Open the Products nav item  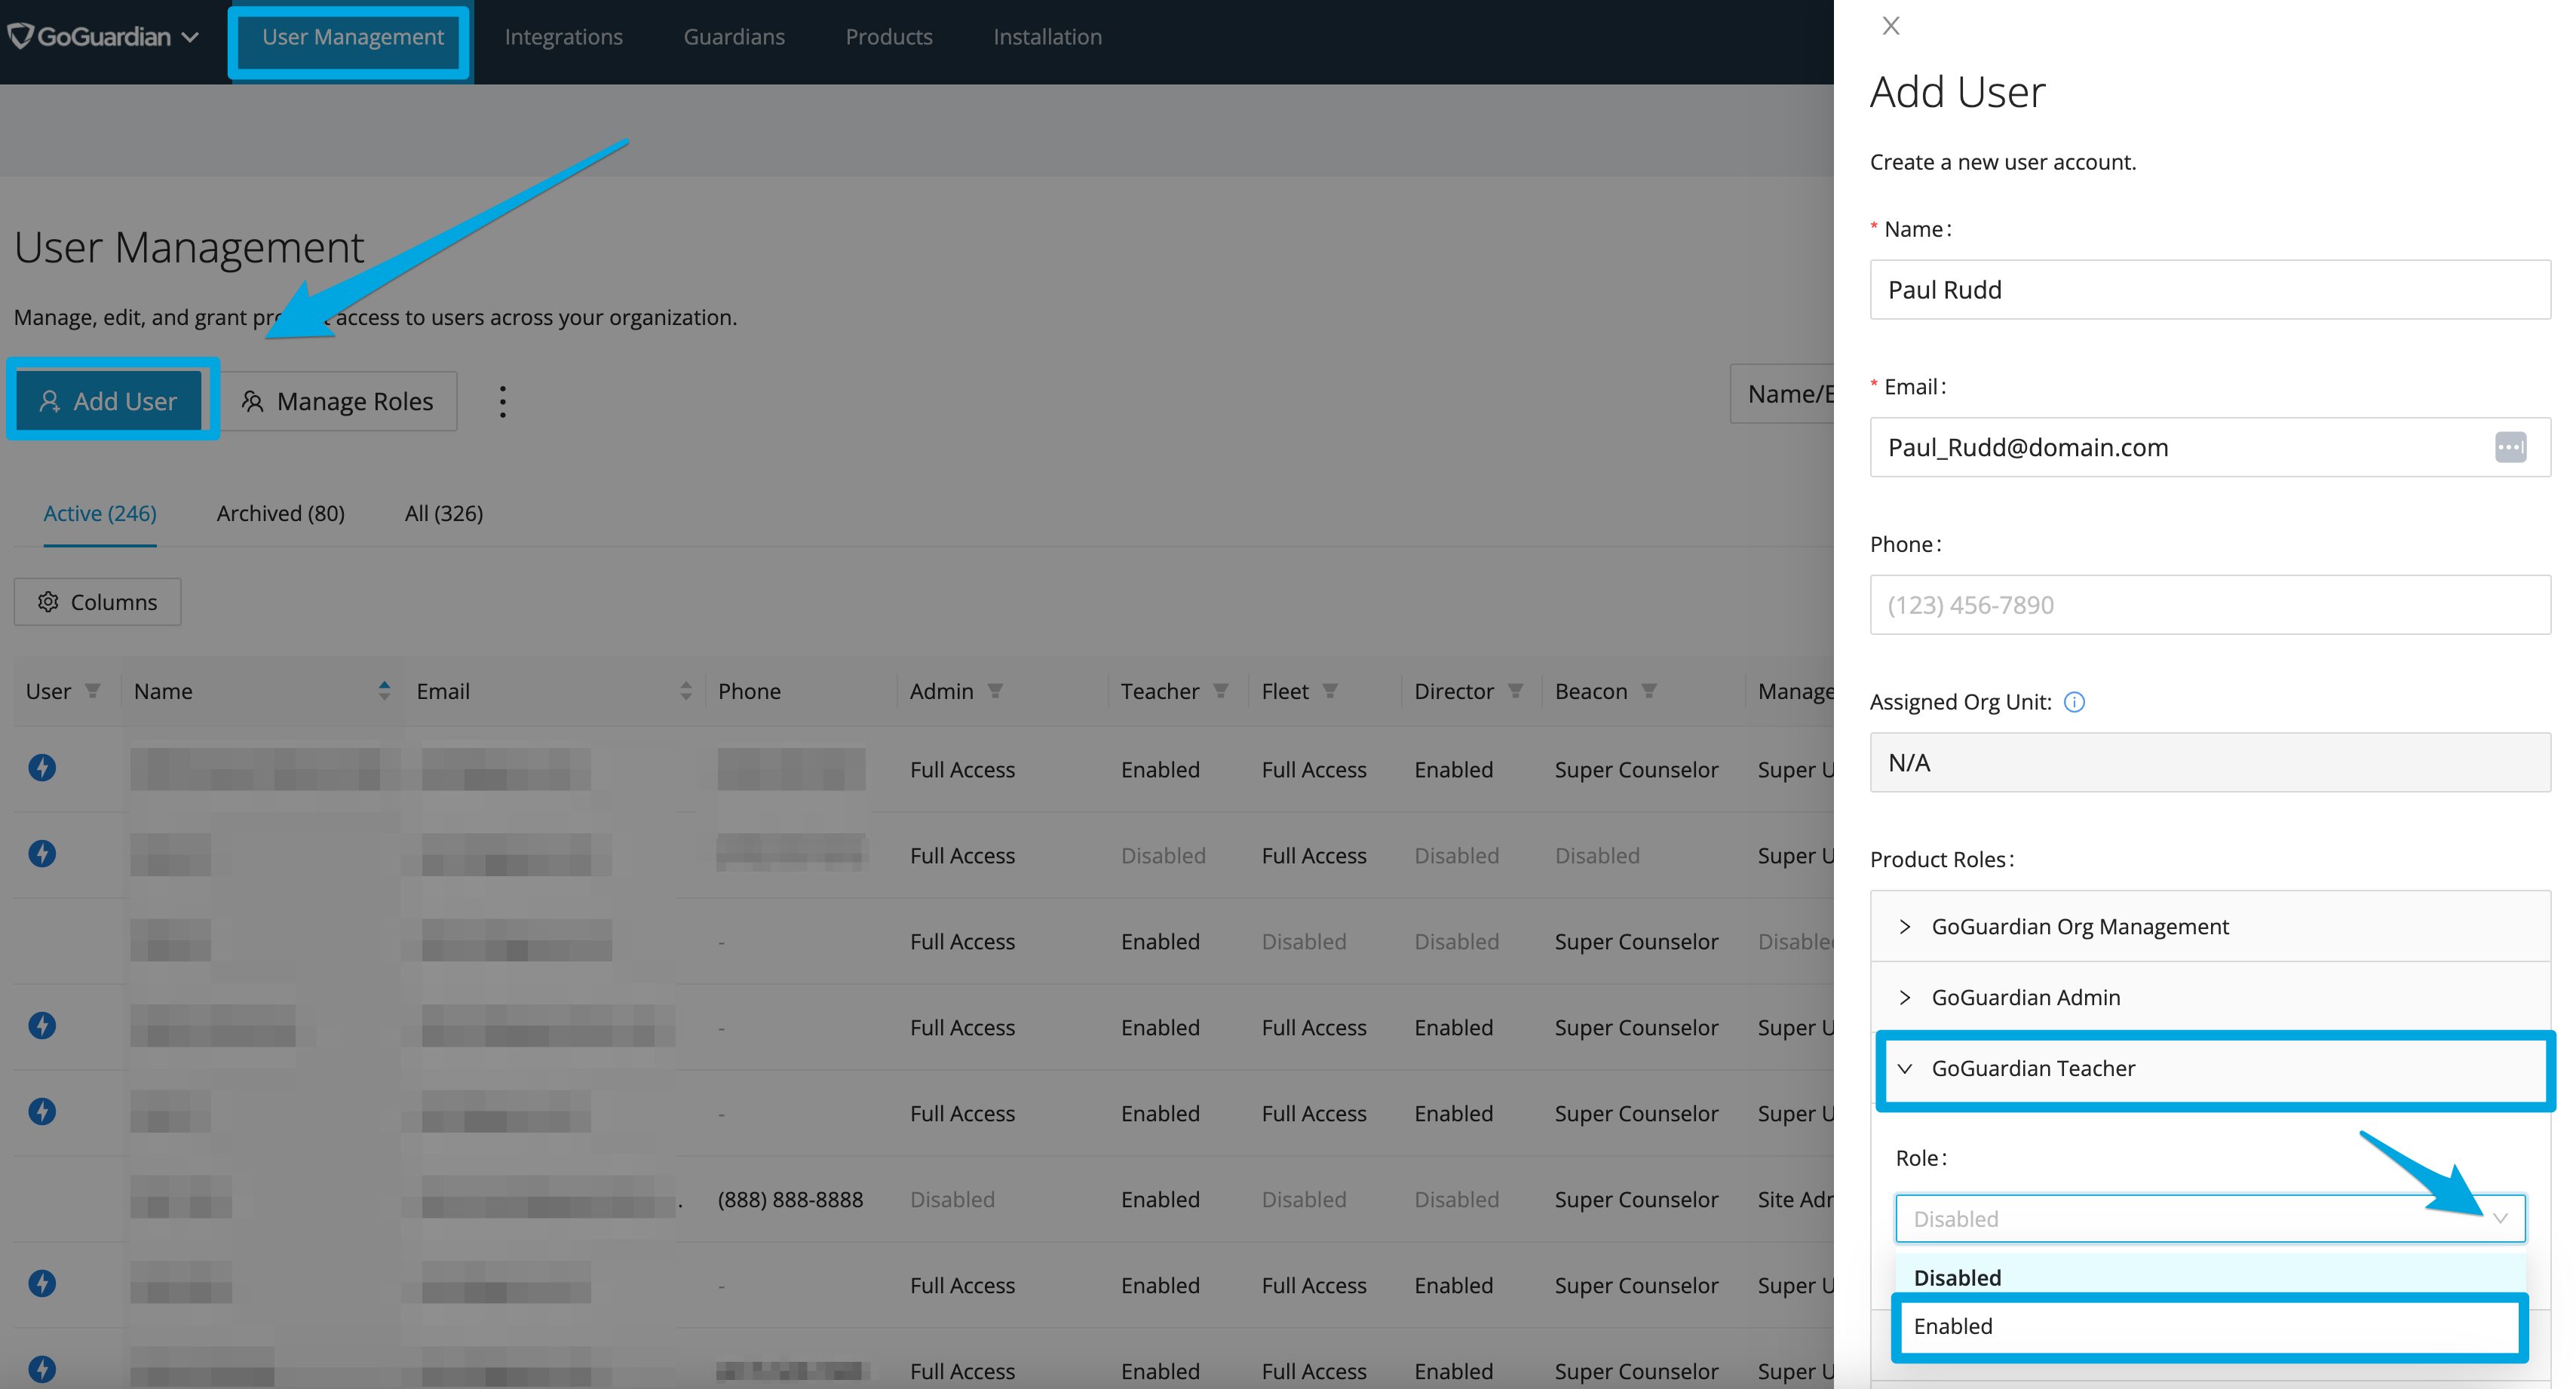[889, 37]
